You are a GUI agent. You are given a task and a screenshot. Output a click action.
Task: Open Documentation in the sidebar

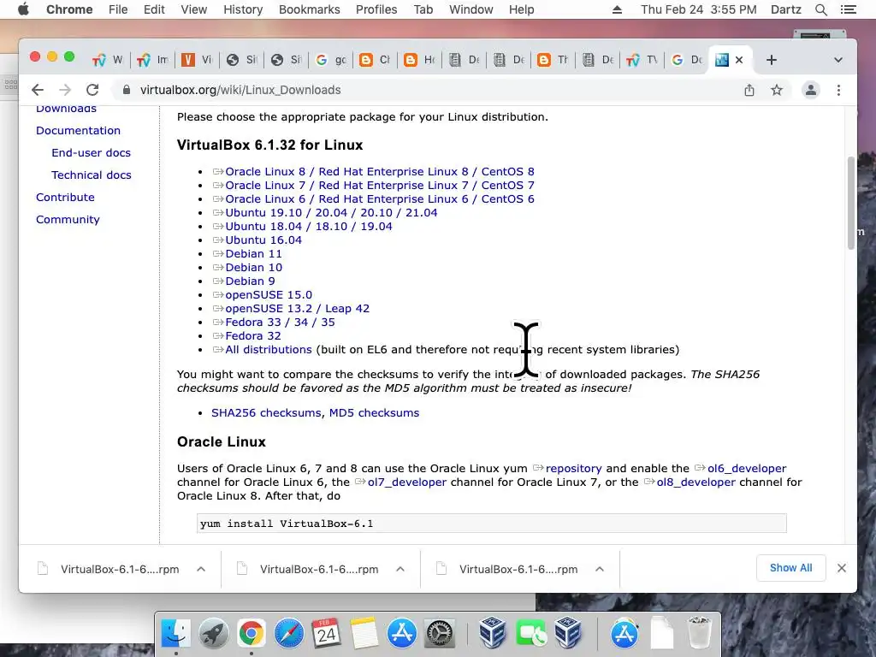coord(78,130)
